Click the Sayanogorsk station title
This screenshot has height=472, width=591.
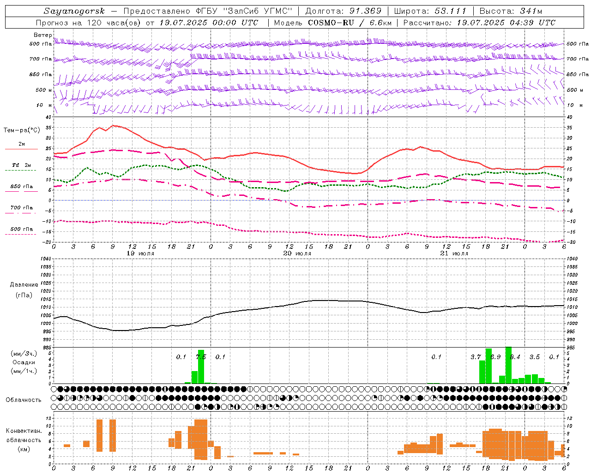click(x=74, y=11)
